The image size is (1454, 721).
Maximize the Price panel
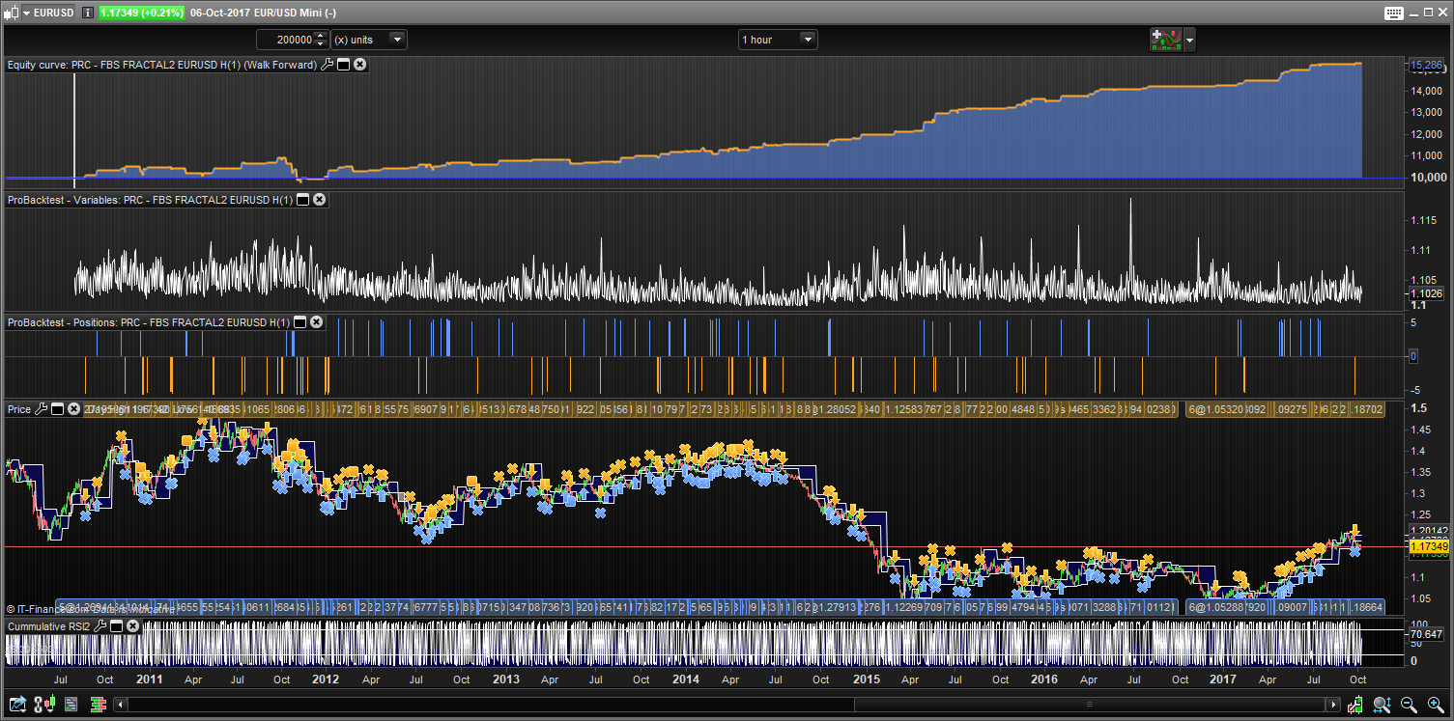57,409
